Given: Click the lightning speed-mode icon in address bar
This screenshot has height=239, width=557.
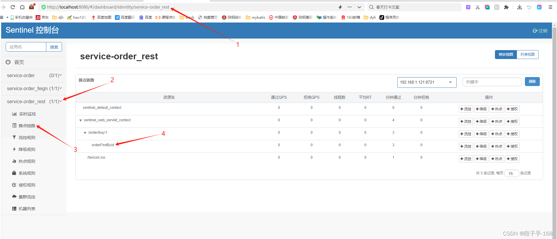Looking at the screenshot, I should 340,7.
